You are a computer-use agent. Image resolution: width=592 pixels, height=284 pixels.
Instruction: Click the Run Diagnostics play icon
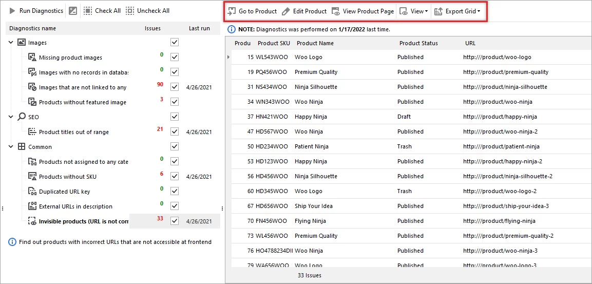[x=12, y=11]
